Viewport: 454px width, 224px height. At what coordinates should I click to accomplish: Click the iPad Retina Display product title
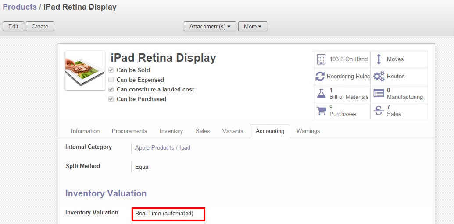click(163, 58)
